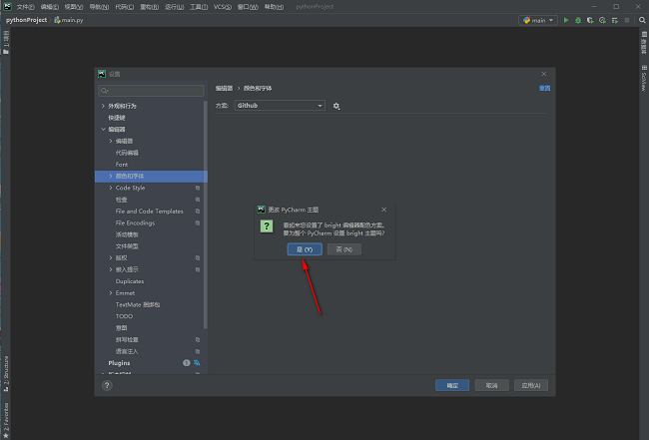Image resolution: width=649 pixels, height=440 pixels.
Task: Click the Profile icon in toolbar
Action: (603, 20)
